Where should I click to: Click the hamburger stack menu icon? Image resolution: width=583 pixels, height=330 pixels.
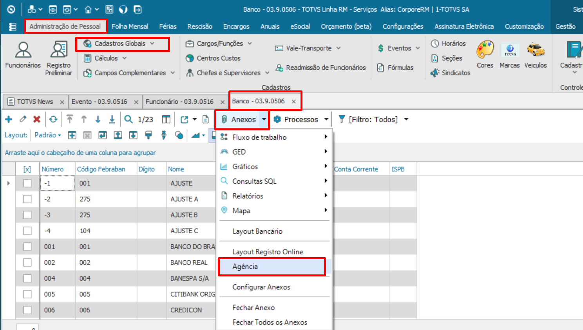click(13, 27)
